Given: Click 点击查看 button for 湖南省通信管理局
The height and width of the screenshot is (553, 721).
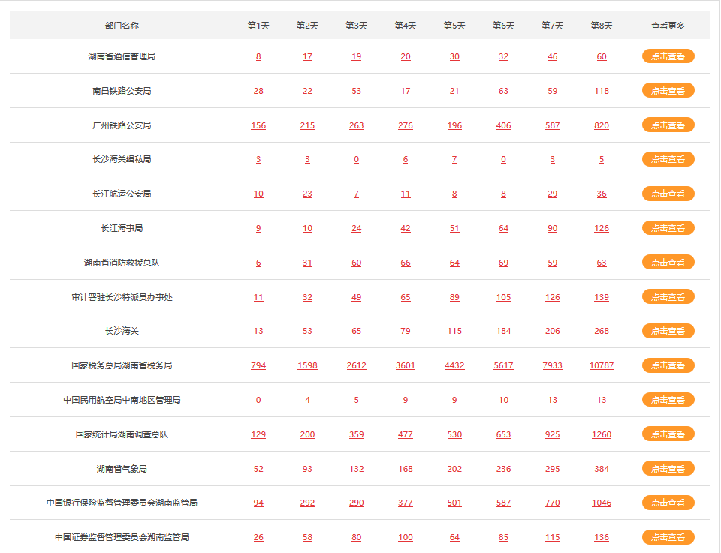Looking at the screenshot, I should [668, 56].
